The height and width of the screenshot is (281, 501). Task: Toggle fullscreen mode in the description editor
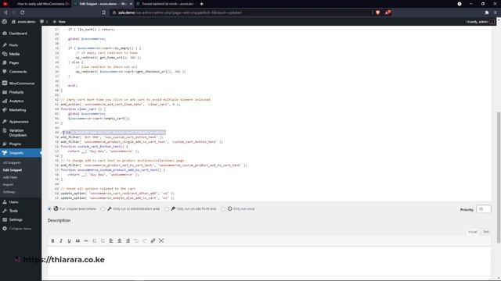pyautogui.click(x=161, y=241)
